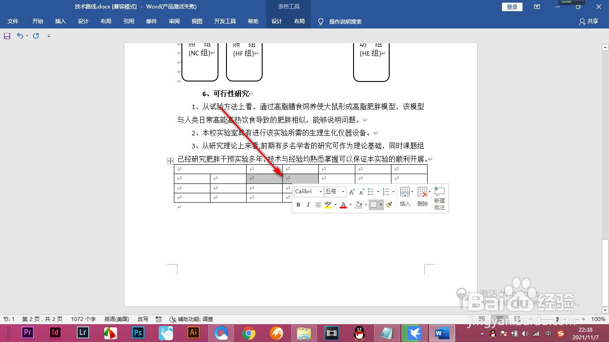Open the undo history dropdown arrow
This screenshot has height=342, width=609.
tap(27, 36)
